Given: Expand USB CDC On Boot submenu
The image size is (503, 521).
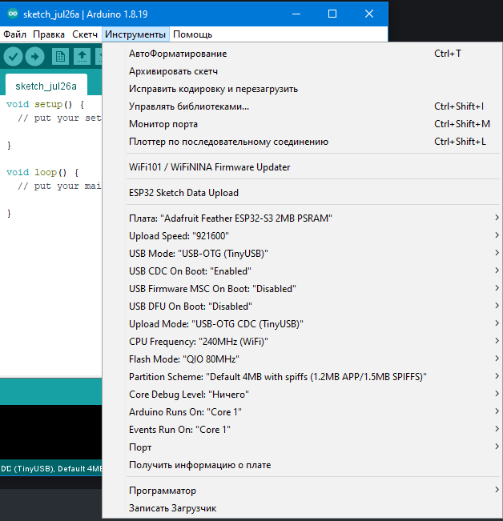Looking at the screenshot, I should click(302, 271).
